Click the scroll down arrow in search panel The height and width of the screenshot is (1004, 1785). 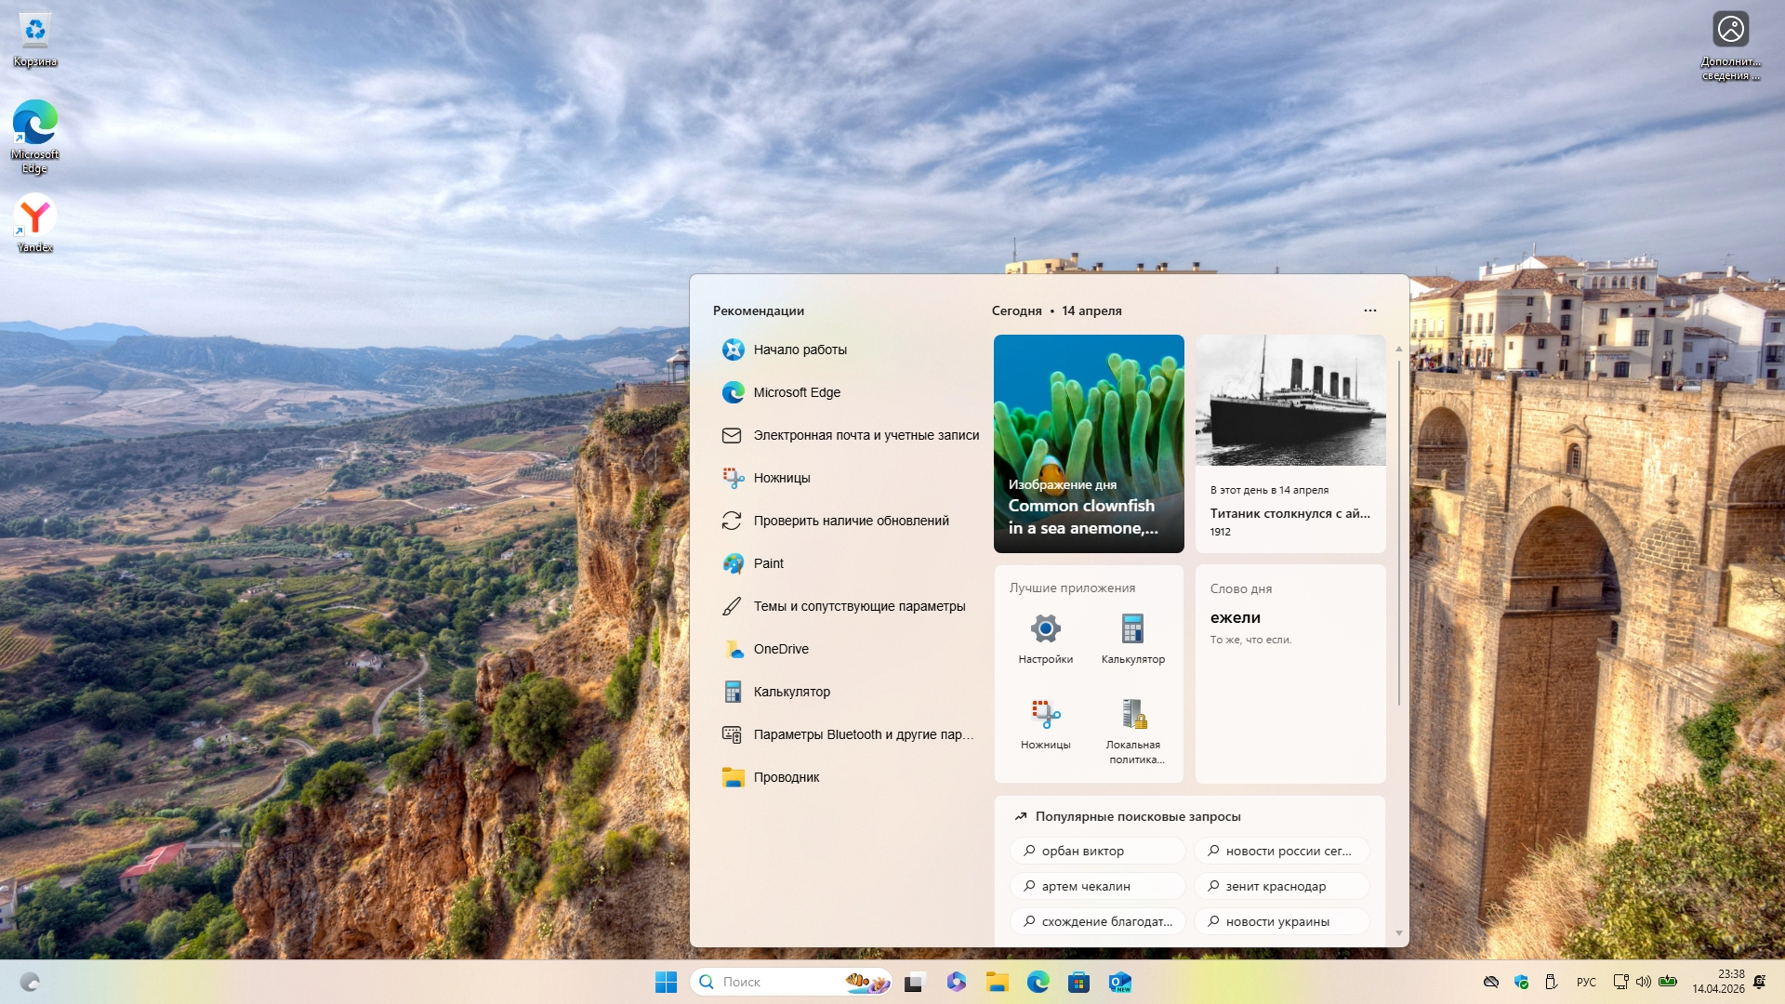pos(1398,933)
